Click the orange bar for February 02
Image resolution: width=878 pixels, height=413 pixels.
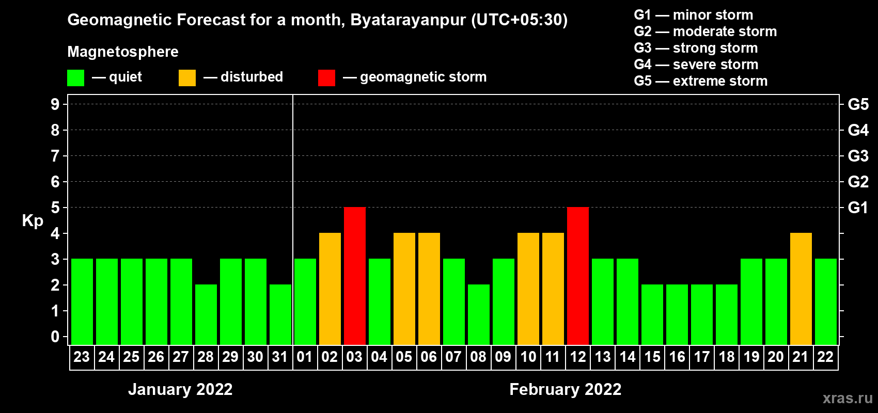330,289
